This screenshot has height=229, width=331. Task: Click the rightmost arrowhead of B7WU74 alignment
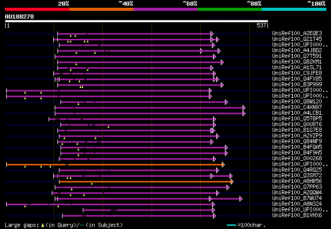pos(241,199)
